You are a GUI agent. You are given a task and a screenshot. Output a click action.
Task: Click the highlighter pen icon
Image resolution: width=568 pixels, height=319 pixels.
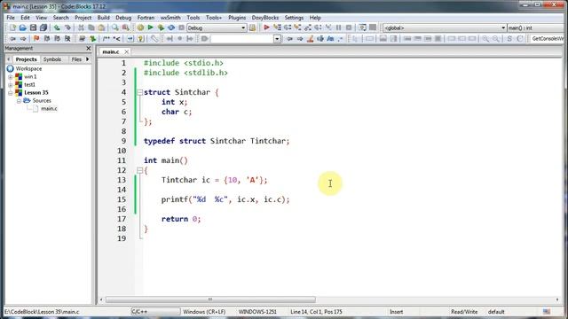[x=310, y=39]
